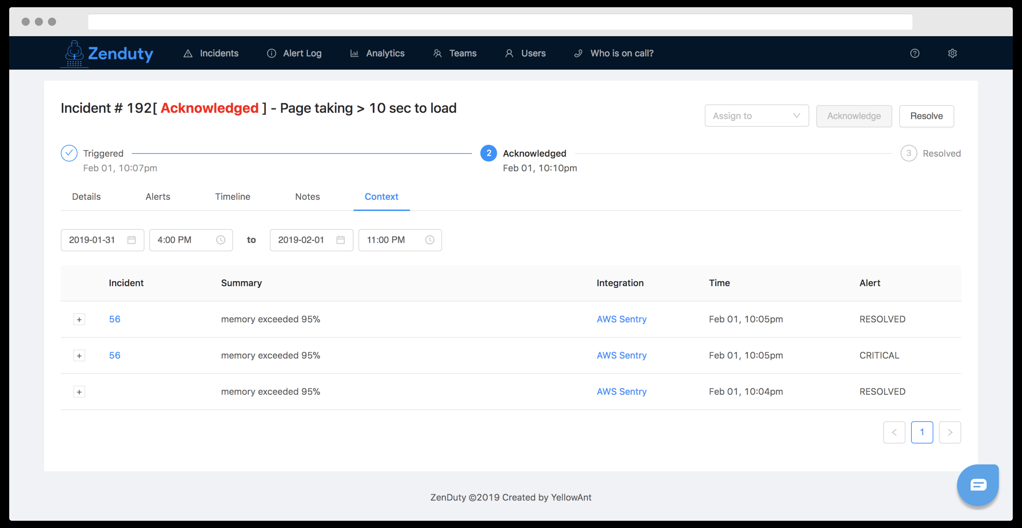The height and width of the screenshot is (528, 1022).
Task: Click the Acknowledged step 2 marker
Action: coord(488,153)
